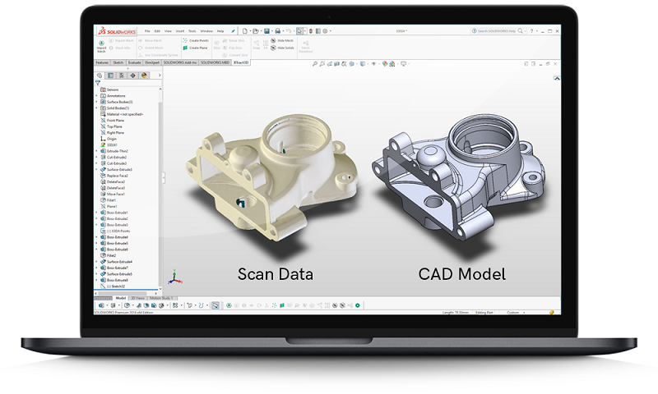The height and width of the screenshot is (394, 658).
Task: Select Front Plane in the feature tree
Action: [115, 120]
